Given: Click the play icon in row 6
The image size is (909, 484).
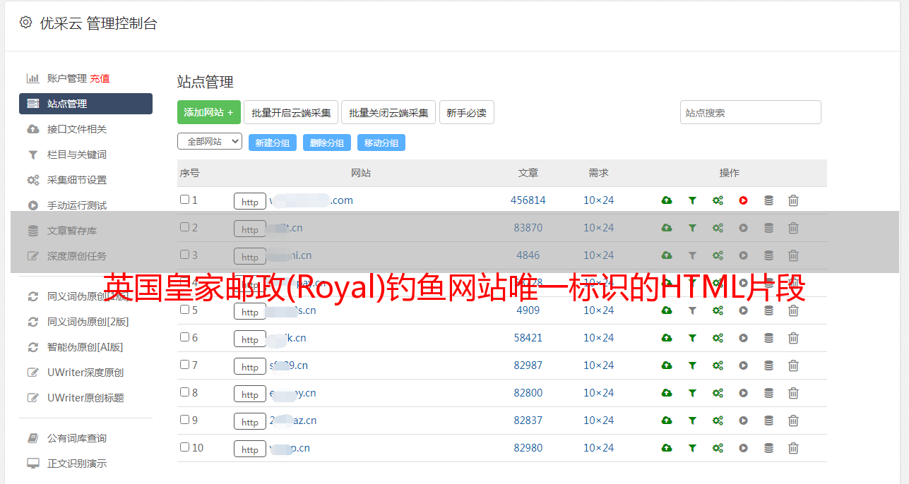Looking at the screenshot, I should (743, 338).
